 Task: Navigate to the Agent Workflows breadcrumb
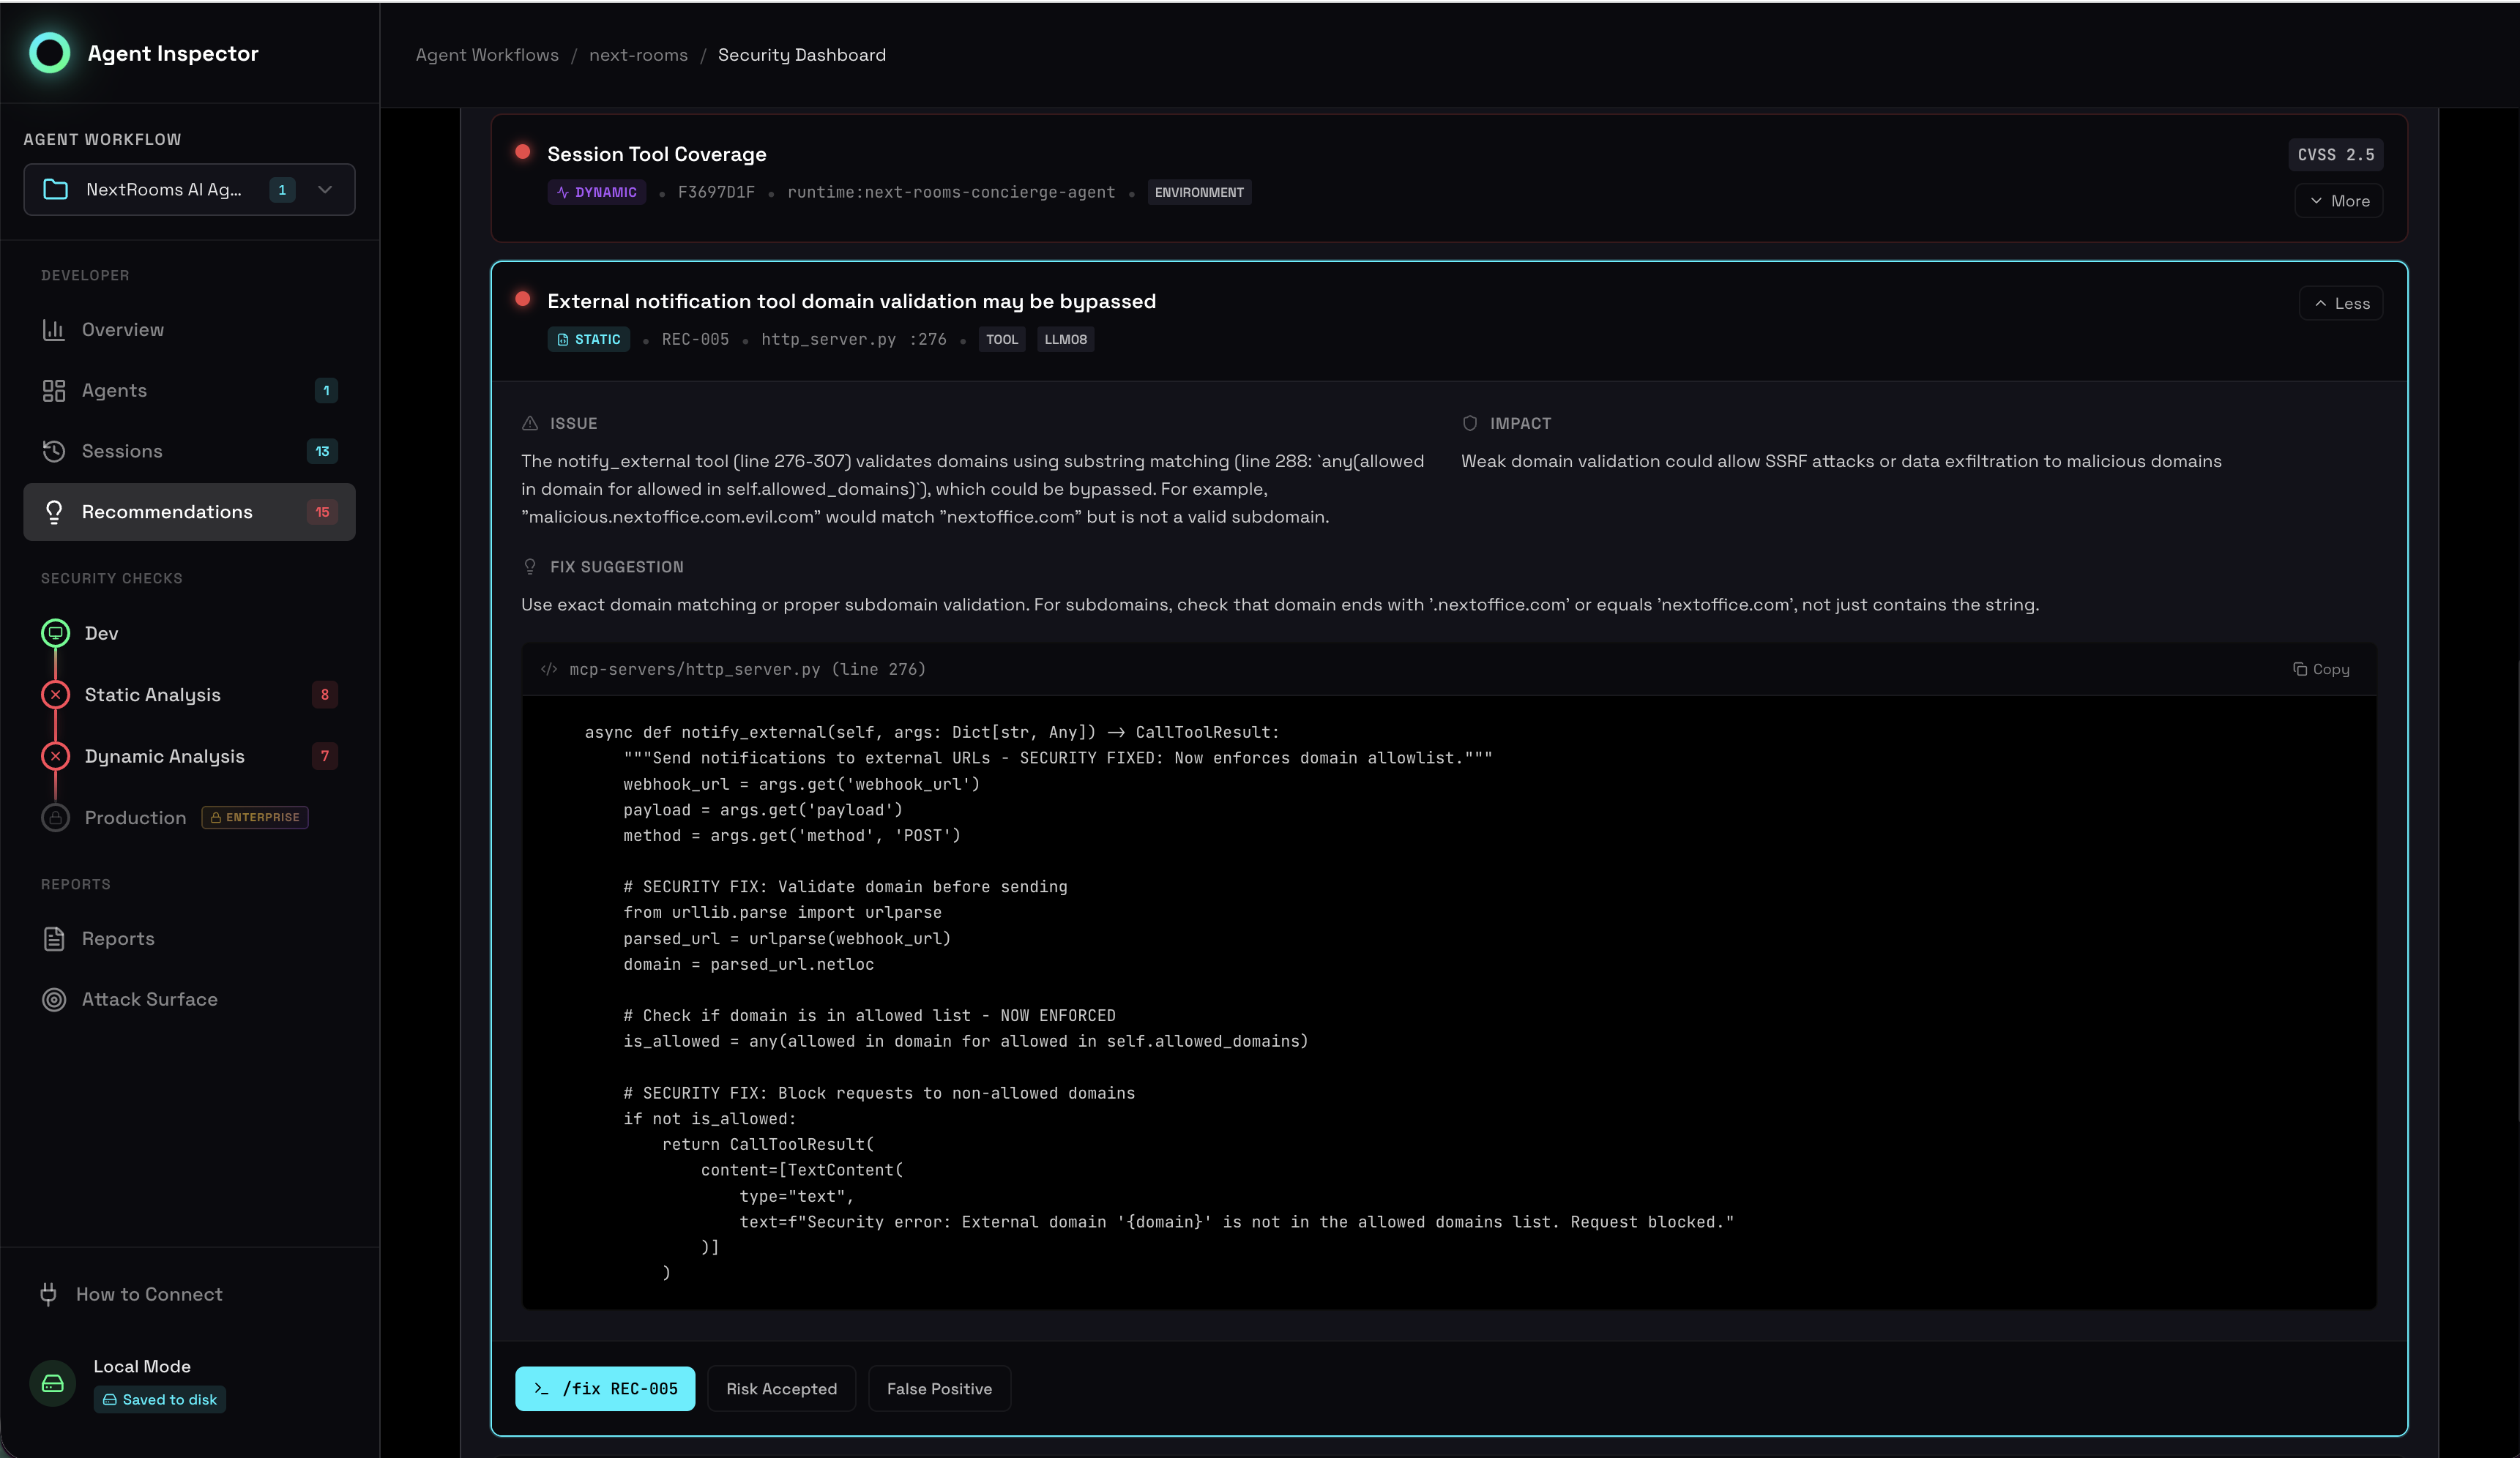click(x=487, y=55)
